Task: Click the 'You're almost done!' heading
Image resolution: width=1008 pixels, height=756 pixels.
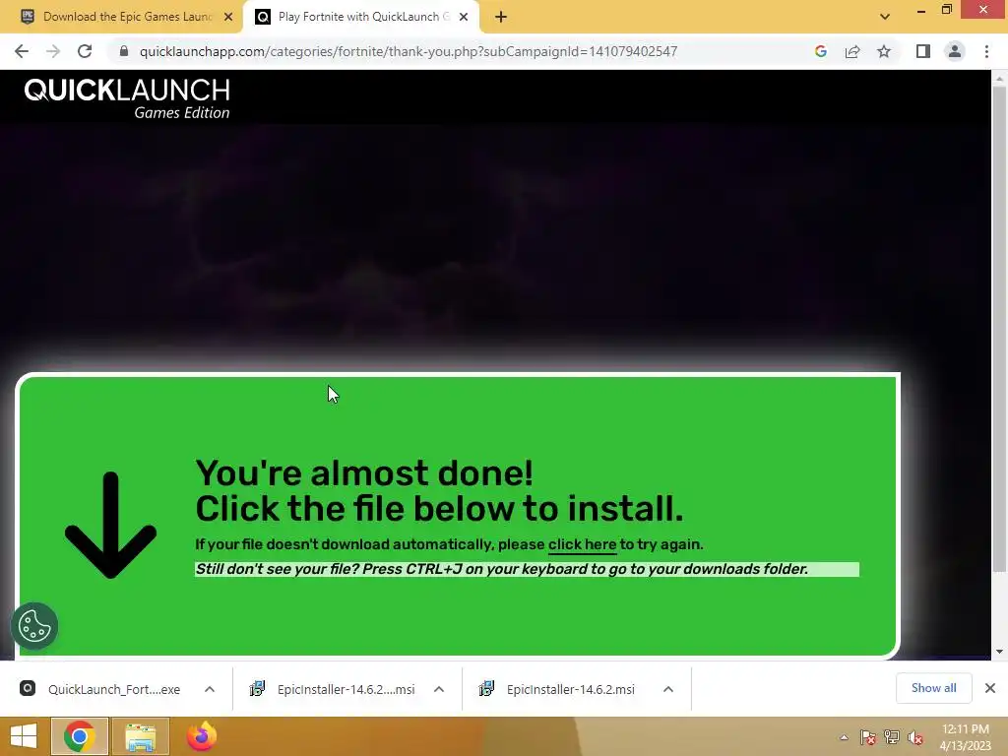Action: [x=364, y=473]
